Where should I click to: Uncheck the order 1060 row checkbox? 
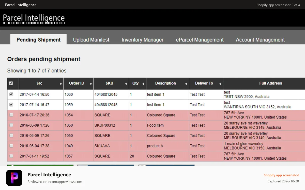coord(11,94)
